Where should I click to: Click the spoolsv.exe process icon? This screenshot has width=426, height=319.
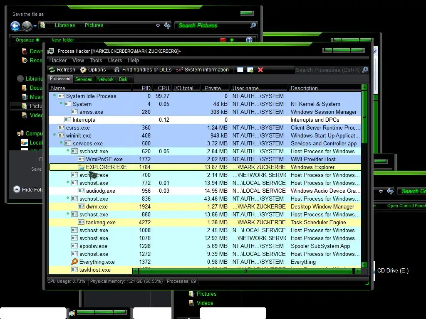[x=74, y=246]
